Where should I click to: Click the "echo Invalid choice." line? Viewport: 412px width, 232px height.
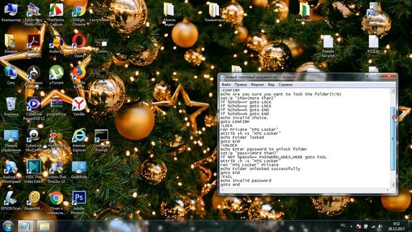pos(244,118)
